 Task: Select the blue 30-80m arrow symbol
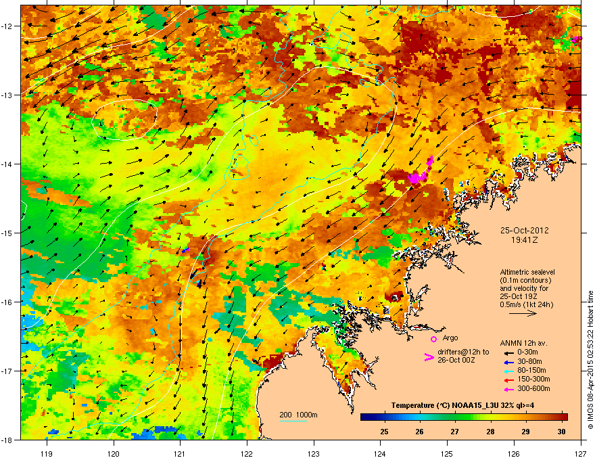click(x=509, y=362)
